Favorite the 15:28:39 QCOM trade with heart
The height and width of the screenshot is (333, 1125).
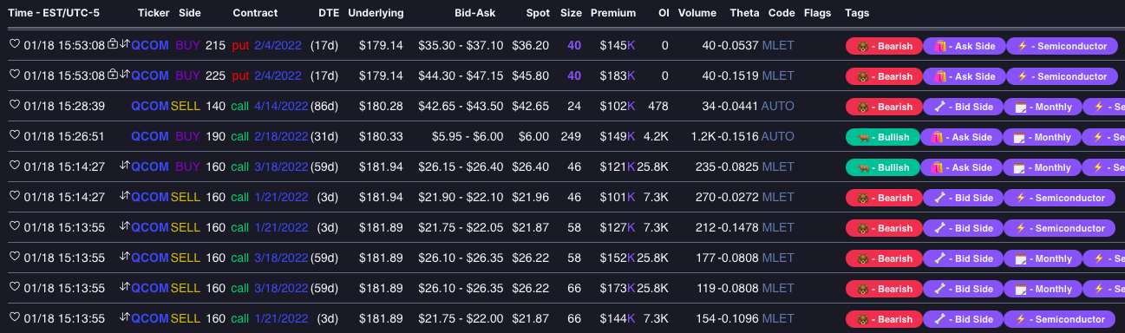pos(14,105)
